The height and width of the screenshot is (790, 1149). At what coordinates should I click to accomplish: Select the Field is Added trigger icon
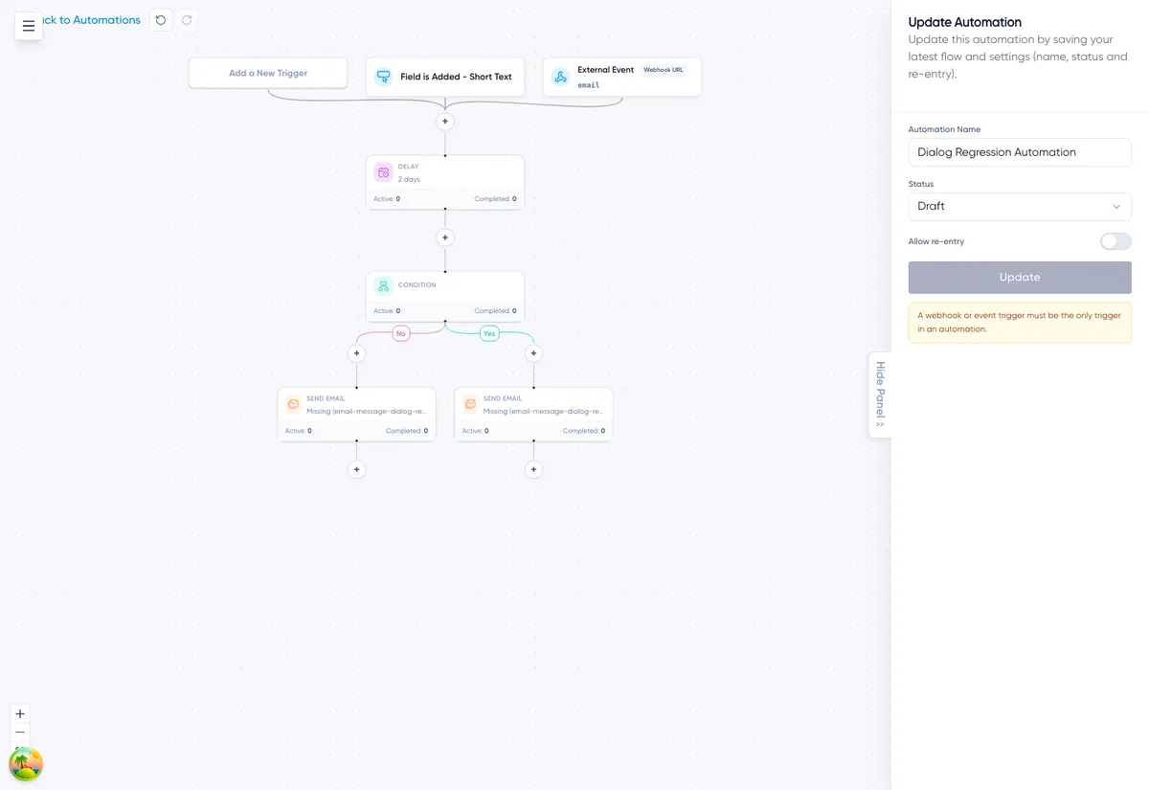(383, 77)
